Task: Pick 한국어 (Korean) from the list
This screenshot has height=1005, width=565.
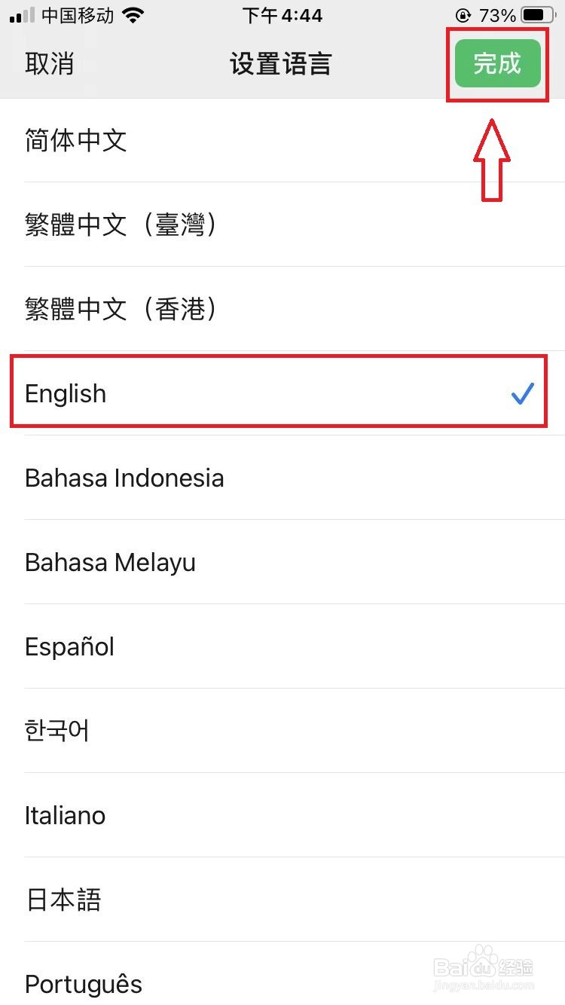Action: tap(57, 731)
